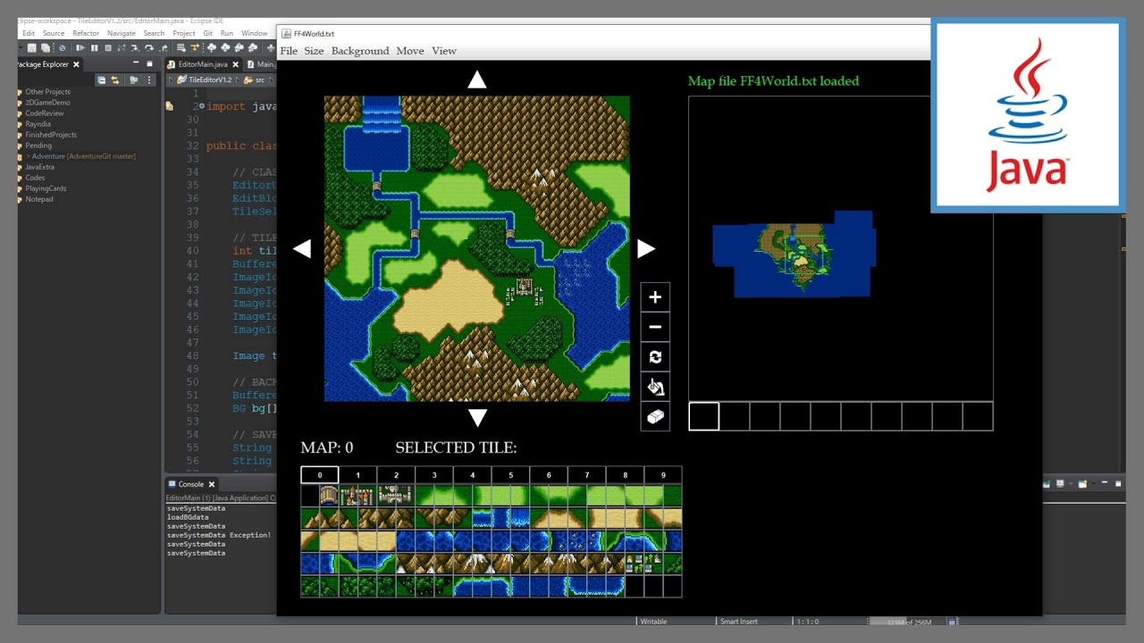
Task: Click Step Over icon in Eclipse toolbar
Action: tap(149, 48)
